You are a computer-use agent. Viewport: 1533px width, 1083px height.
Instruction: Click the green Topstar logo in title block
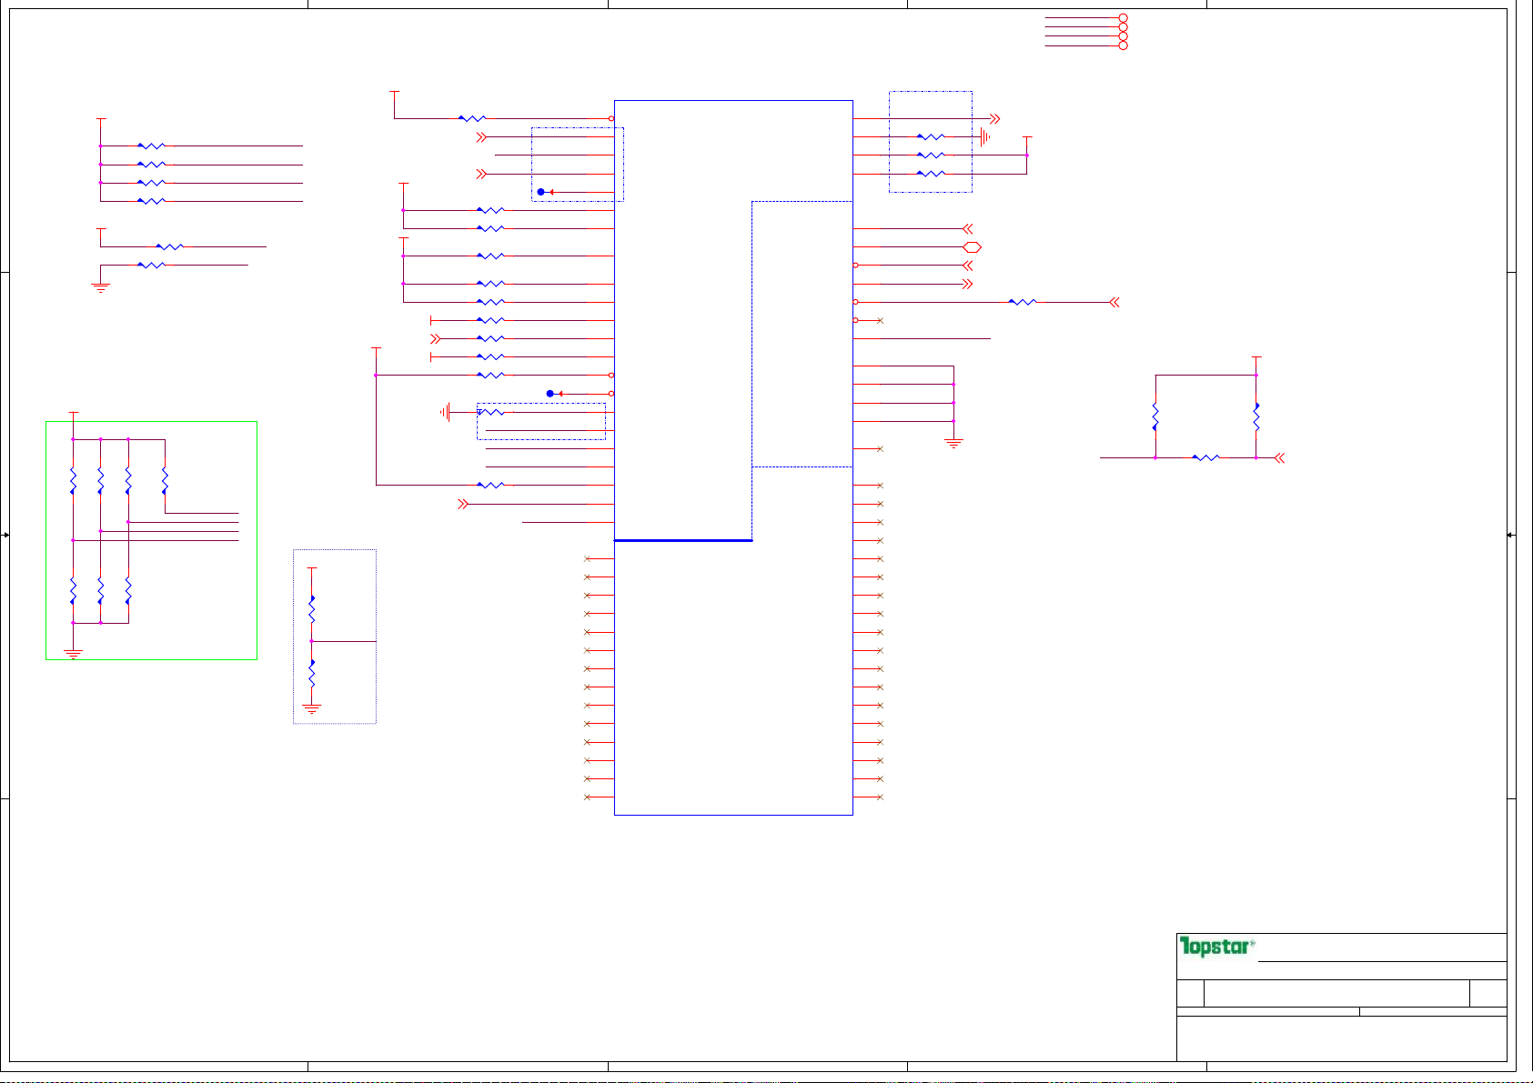click(1216, 947)
